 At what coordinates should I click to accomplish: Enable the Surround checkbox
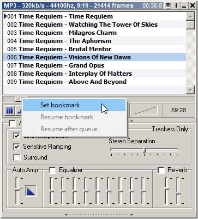coord(16,157)
